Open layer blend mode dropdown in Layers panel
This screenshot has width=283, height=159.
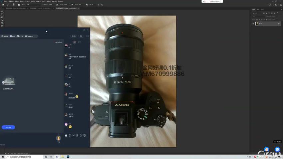click(x=258, y=16)
